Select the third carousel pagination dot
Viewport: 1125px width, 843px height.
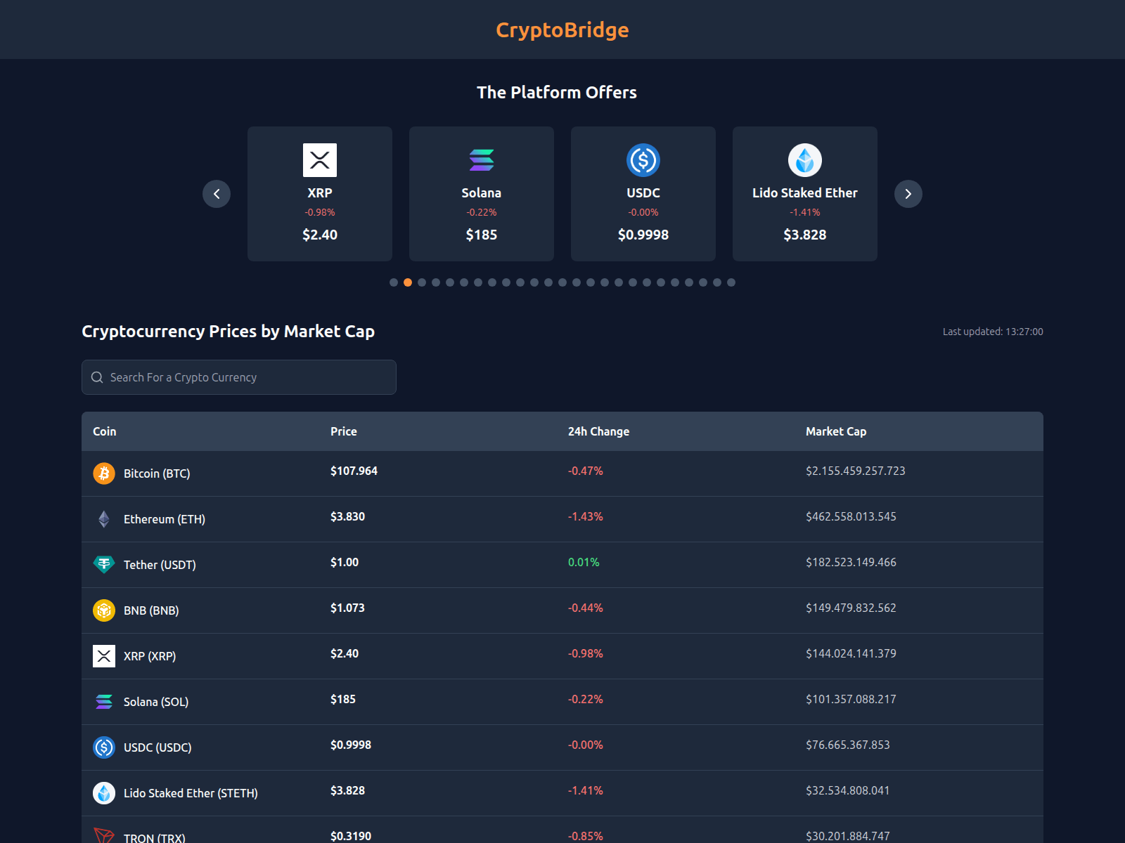click(x=422, y=282)
